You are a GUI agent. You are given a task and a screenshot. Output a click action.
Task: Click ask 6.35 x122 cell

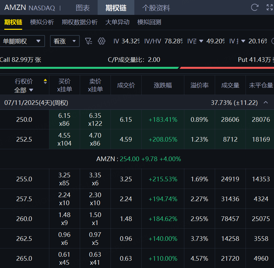tap(95, 119)
